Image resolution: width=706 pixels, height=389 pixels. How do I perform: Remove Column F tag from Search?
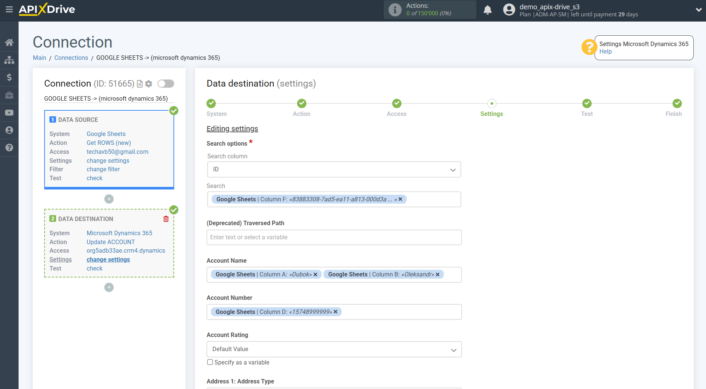point(400,199)
